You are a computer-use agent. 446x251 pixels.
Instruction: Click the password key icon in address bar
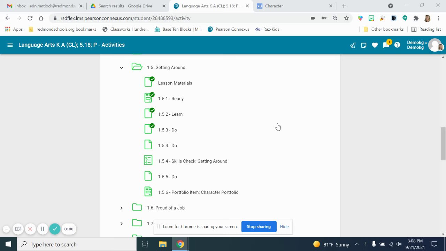(x=324, y=18)
